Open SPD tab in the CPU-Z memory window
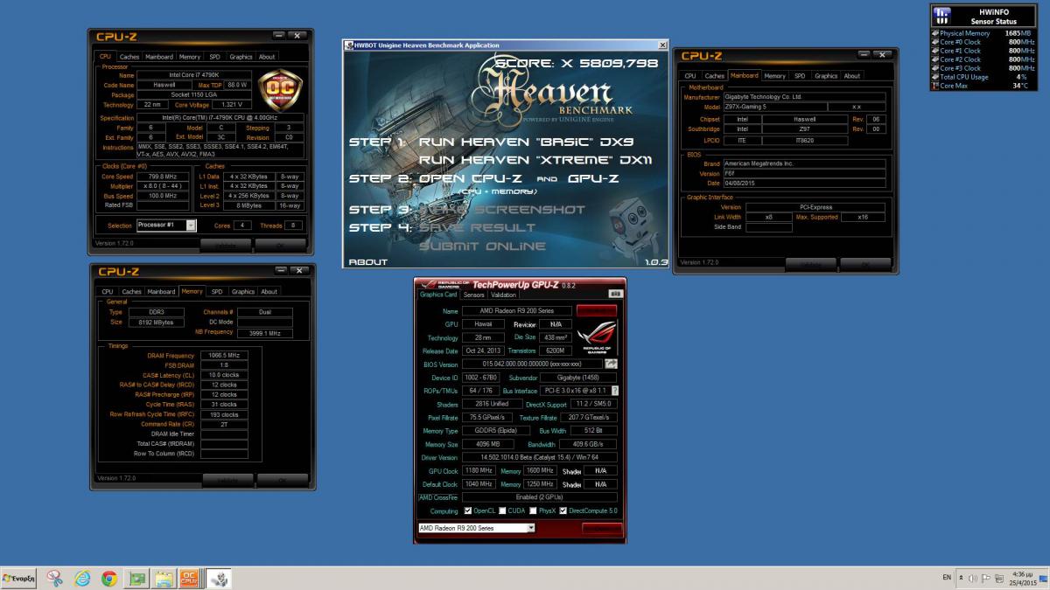Image resolution: width=1050 pixels, height=590 pixels. pos(217,291)
